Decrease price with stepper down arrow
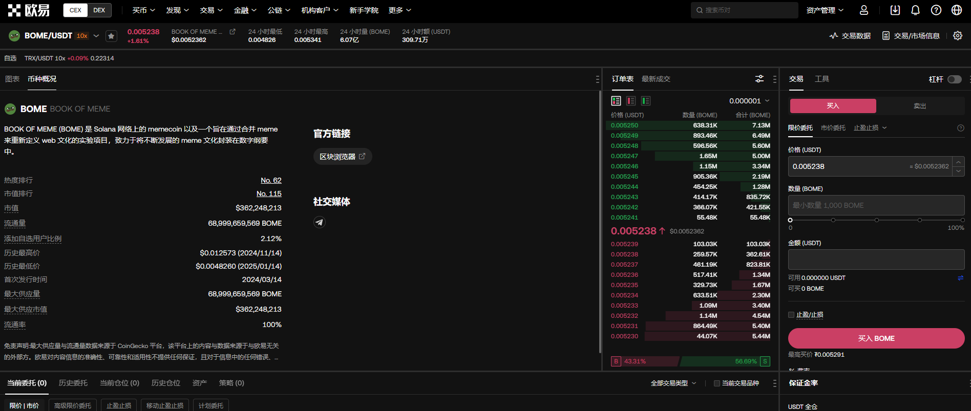The image size is (971, 411). (959, 171)
